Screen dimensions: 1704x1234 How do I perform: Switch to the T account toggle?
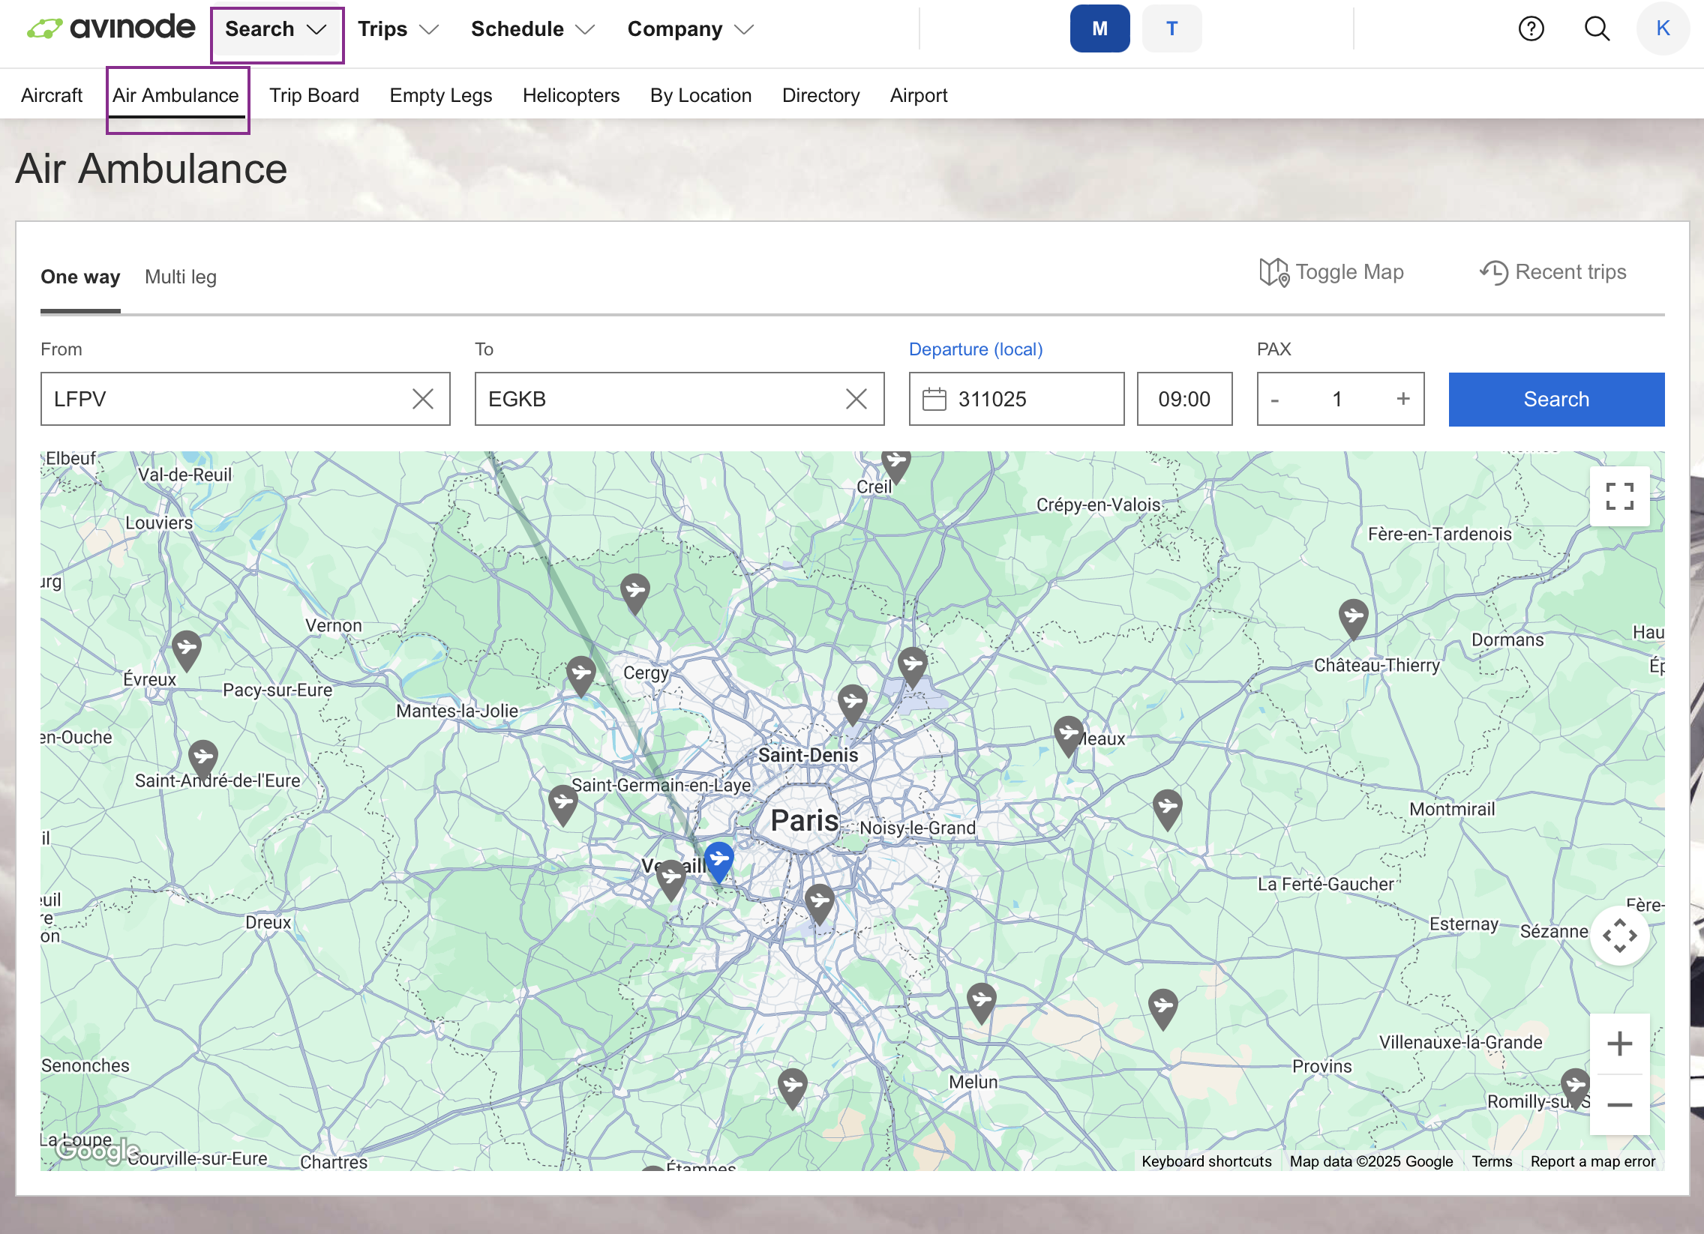tap(1171, 28)
